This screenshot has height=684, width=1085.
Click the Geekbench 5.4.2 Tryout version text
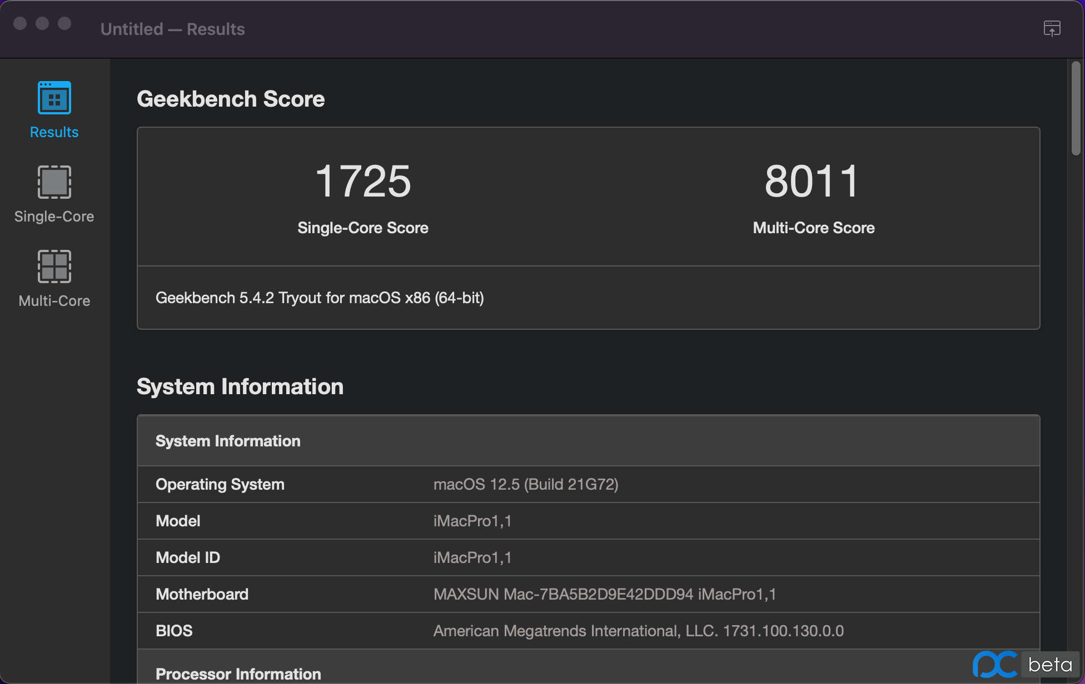coord(320,298)
